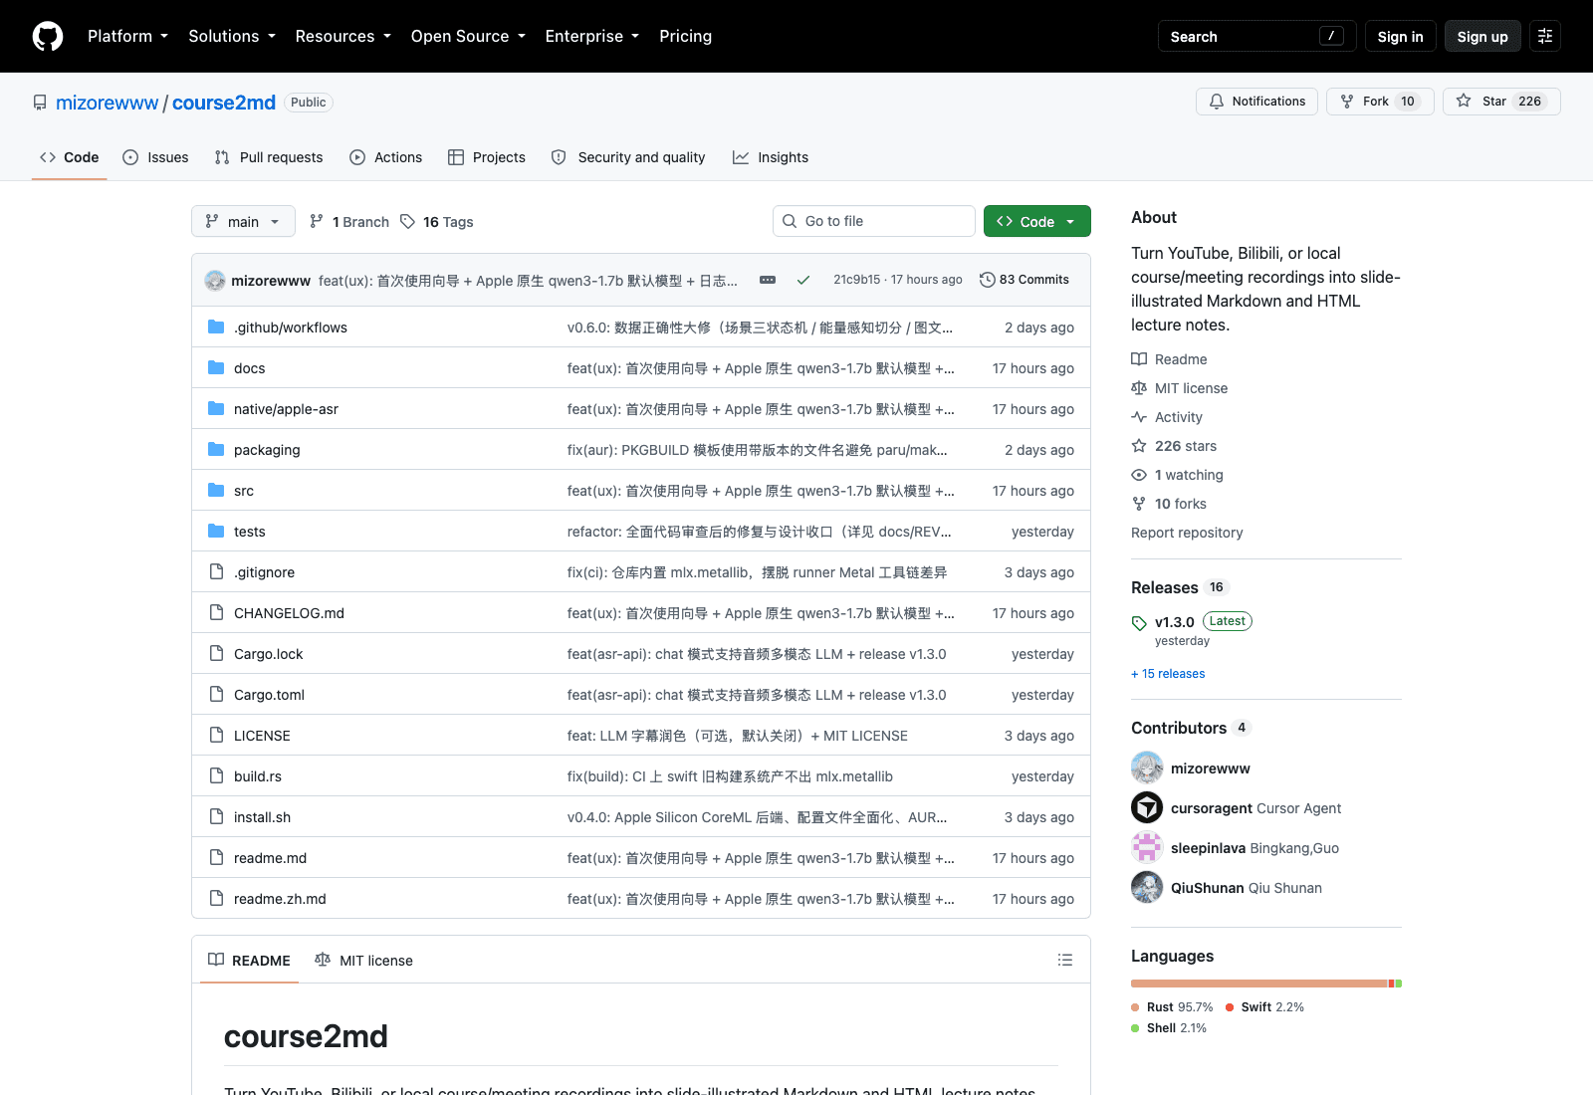Switch to the Issues tab
This screenshot has height=1095, width=1593.
pyautogui.click(x=155, y=157)
